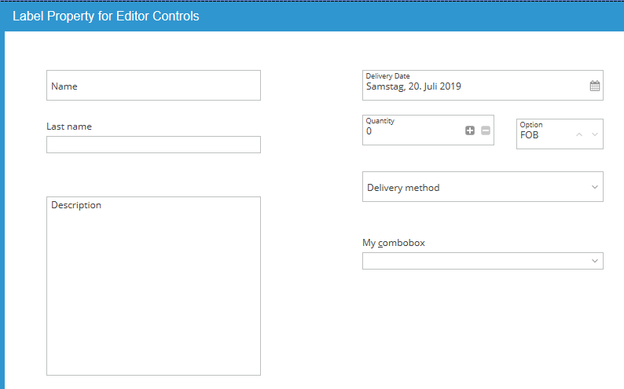Click into the Last name text box
624x389 pixels.
point(153,145)
